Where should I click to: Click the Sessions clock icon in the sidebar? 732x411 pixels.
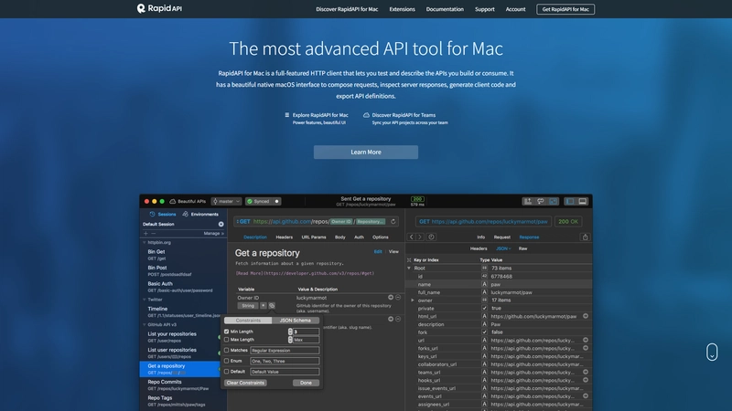[x=152, y=214]
